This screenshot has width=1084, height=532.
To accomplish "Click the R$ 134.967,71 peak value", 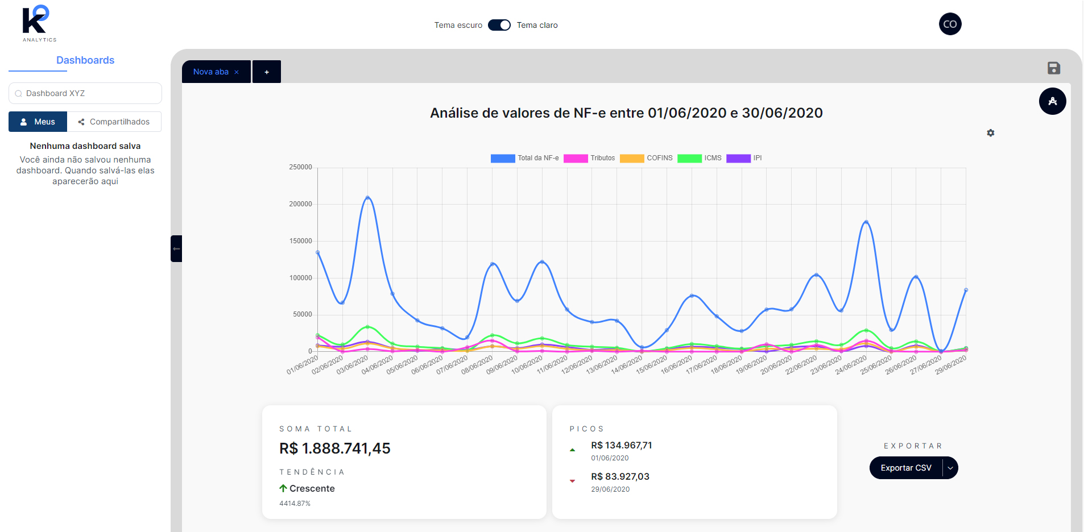I will tap(622, 445).
